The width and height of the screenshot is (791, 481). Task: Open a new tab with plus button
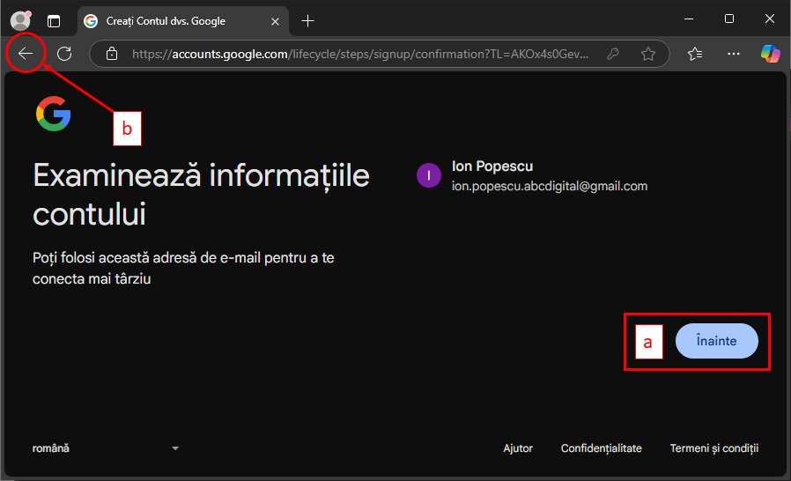coord(307,20)
